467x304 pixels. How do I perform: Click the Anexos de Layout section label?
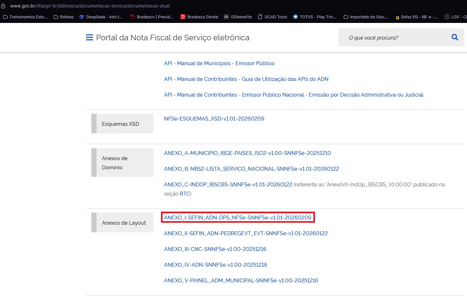(122, 222)
